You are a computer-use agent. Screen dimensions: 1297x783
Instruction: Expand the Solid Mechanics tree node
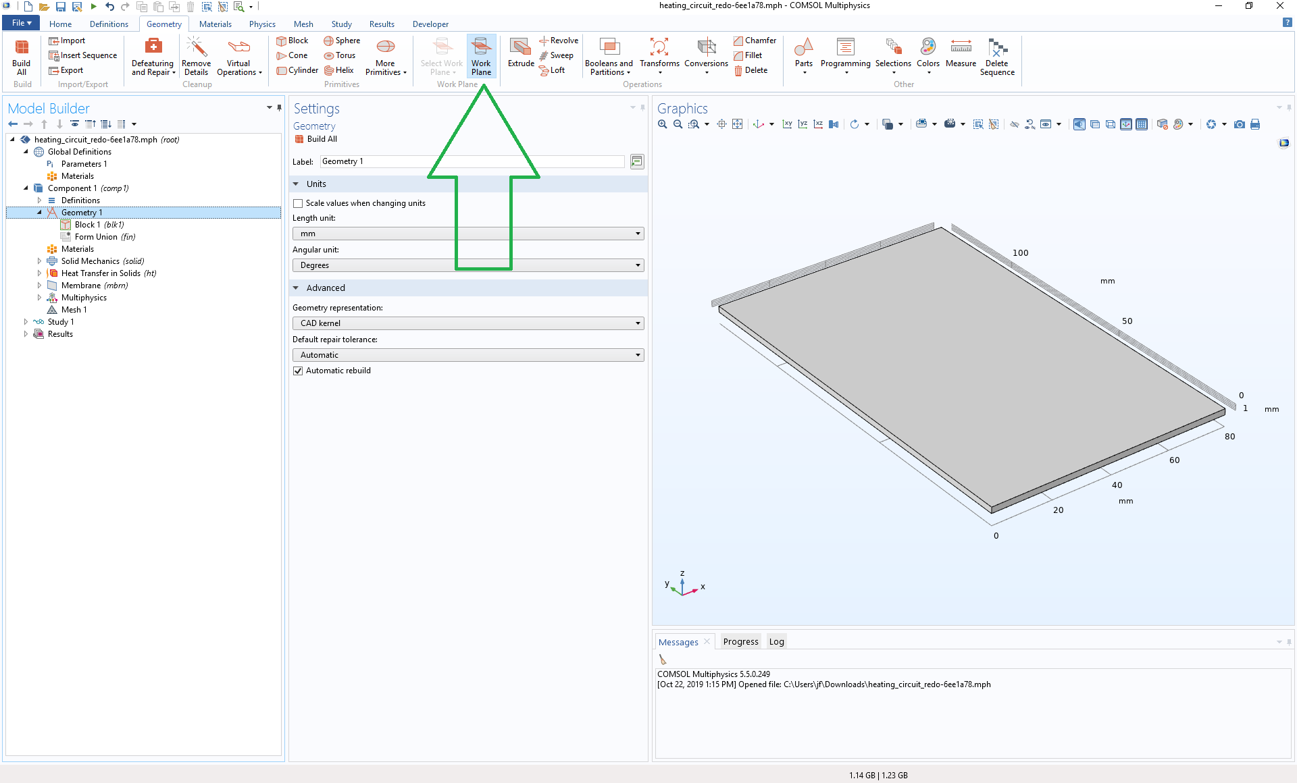(39, 261)
